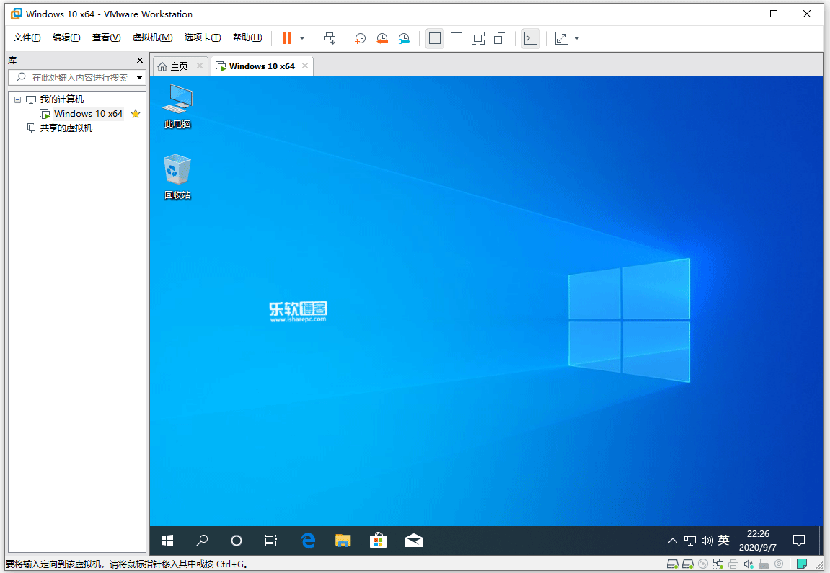Toggle the console view button

(x=531, y=38)
